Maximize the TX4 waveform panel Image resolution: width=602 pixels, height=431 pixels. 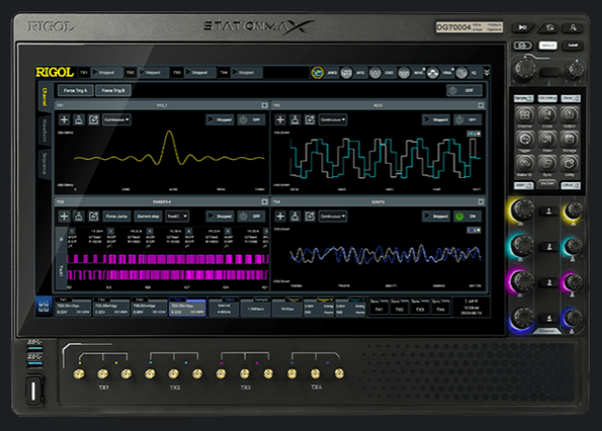click(481, 202)
